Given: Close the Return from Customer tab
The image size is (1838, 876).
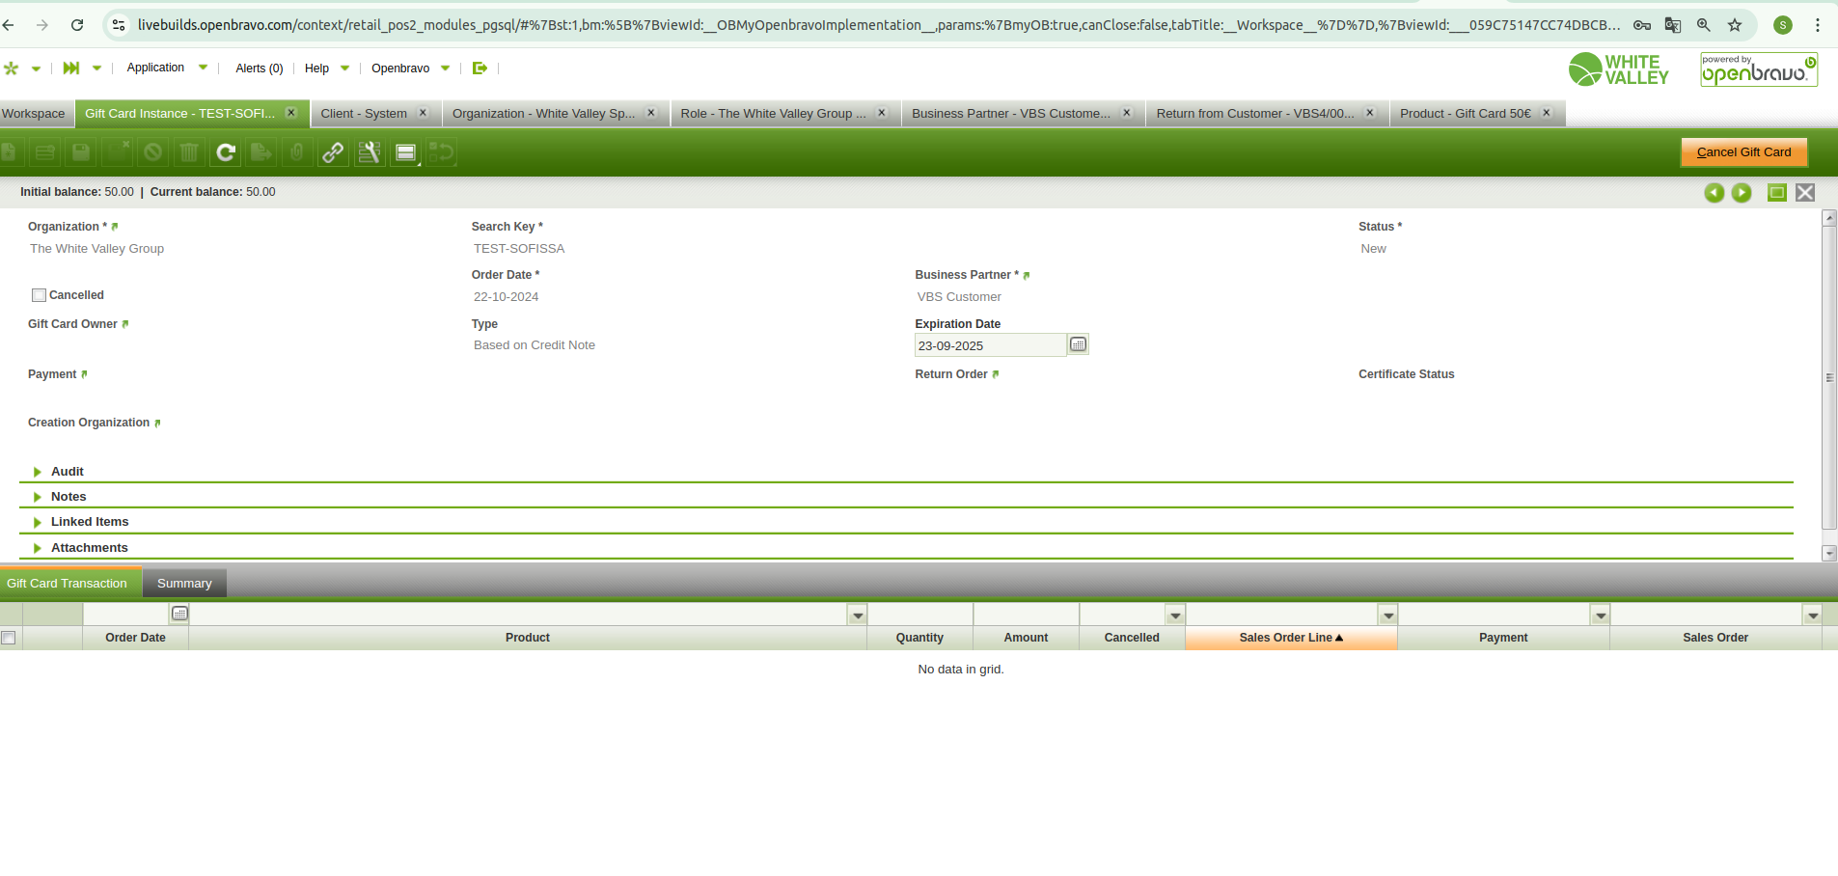Looking at the screenshot, I should tap(1370, 113).
